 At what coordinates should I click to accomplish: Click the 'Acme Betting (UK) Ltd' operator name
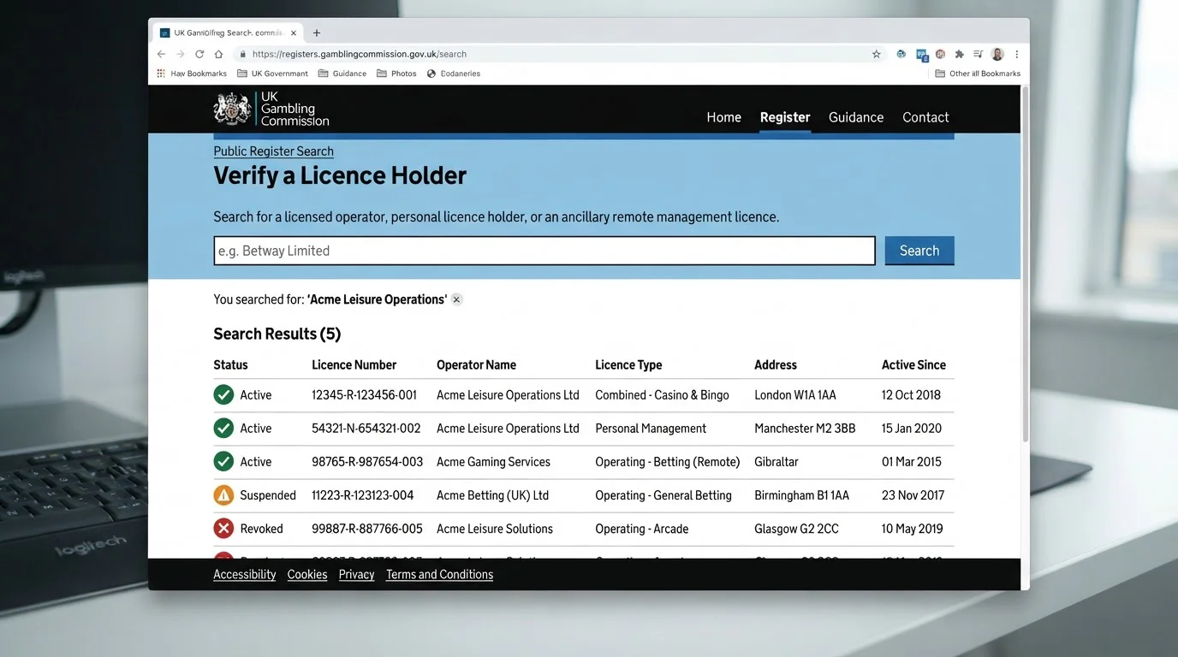pyautogui.click(x=492, y=495)
